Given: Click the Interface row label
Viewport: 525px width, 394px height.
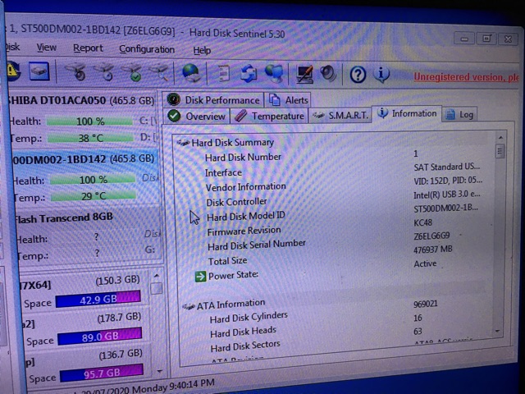Looking at the screenshot, I should click(x=223, y=172).
